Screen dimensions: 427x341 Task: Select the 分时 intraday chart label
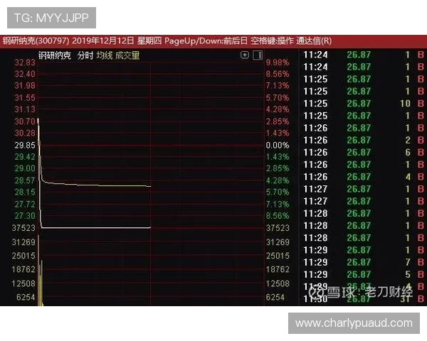(85, 55)
